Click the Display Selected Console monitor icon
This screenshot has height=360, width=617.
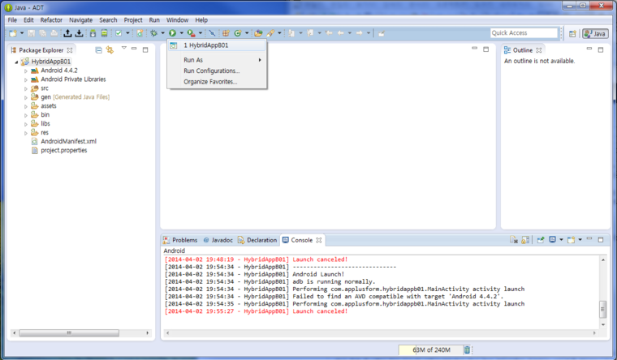[x=553, y=240]
